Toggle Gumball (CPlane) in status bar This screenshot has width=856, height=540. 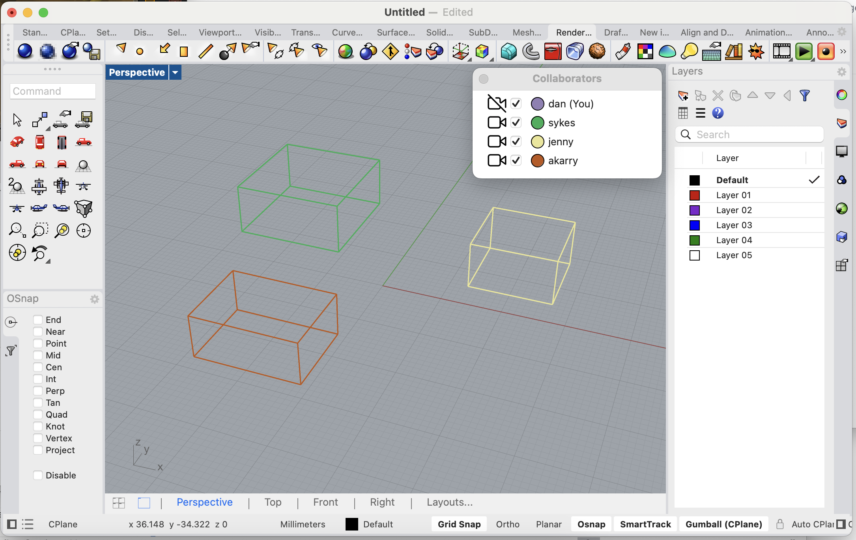(724, 524)
